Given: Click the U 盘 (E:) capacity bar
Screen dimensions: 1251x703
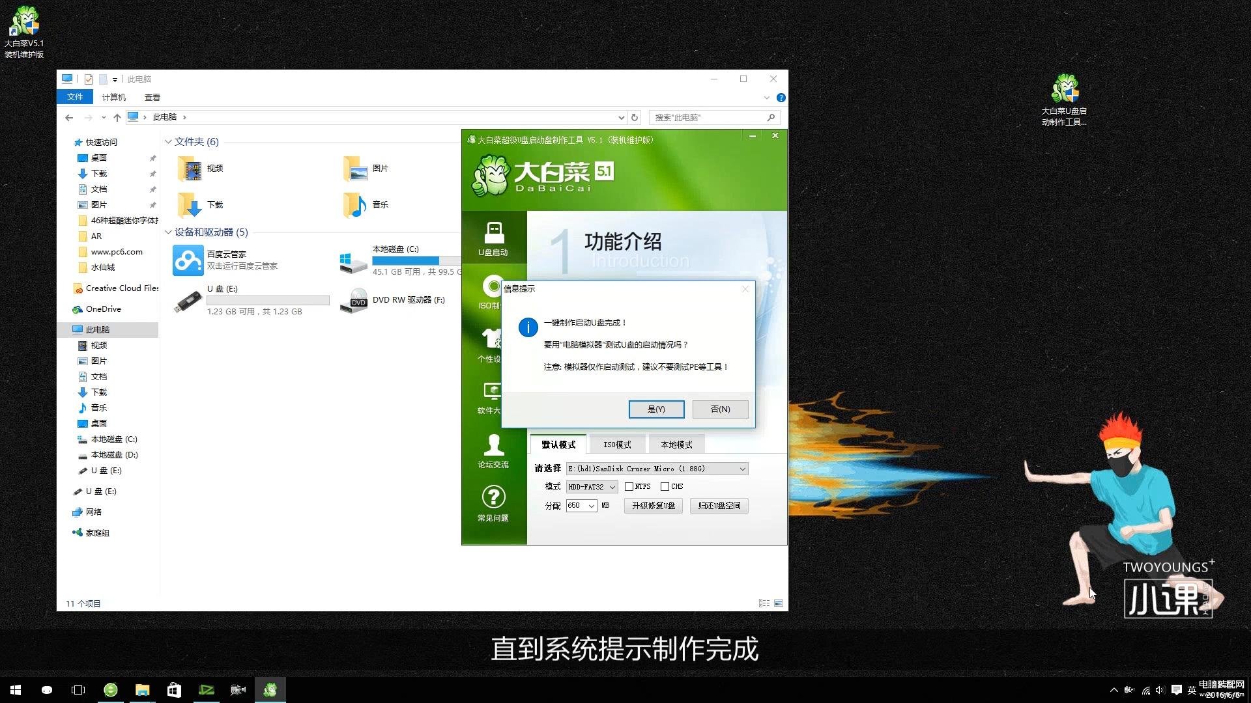Looking at the screenshot, I should click(268, 301).
